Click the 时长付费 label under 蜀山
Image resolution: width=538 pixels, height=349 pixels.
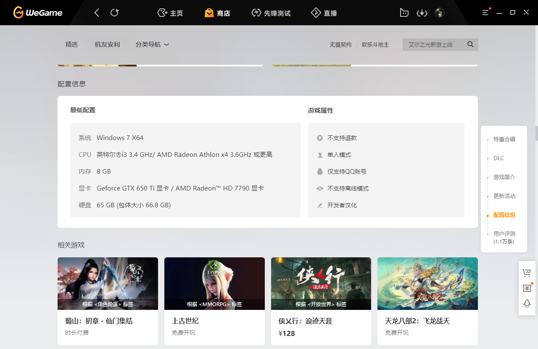coord(77,333)
